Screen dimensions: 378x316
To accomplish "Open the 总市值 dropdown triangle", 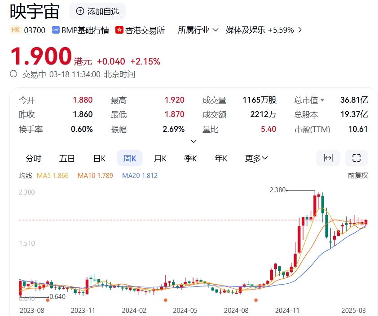I will coord(322,100).
